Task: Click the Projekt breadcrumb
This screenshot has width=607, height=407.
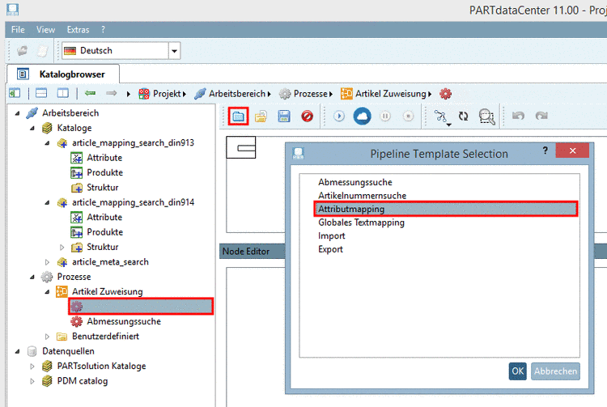Action: point(167,94)
